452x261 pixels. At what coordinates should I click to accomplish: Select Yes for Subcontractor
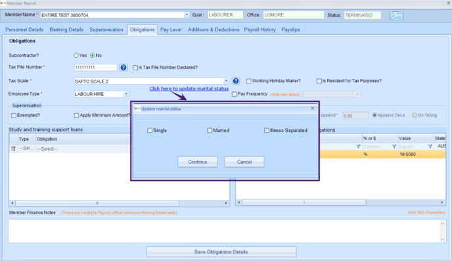coord(76,55)
